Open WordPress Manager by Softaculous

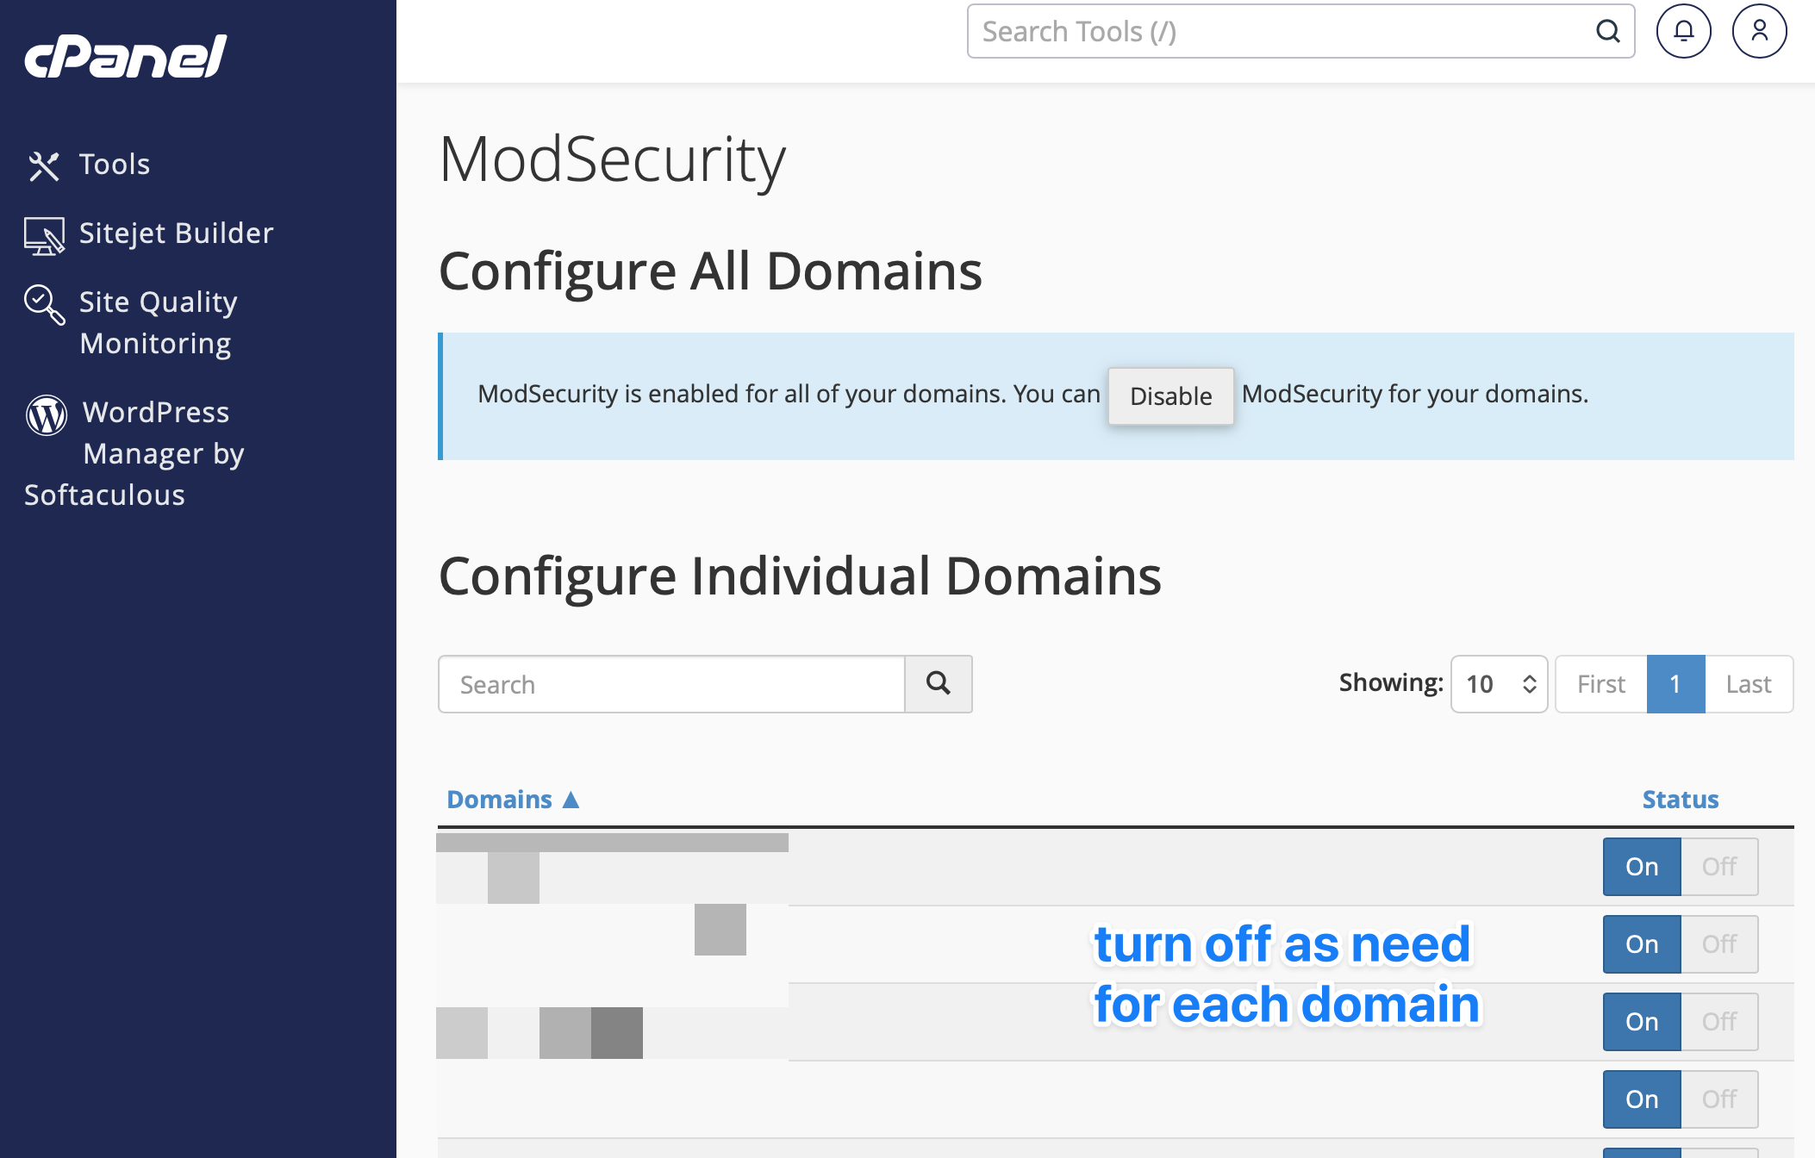tap(134, 453)
